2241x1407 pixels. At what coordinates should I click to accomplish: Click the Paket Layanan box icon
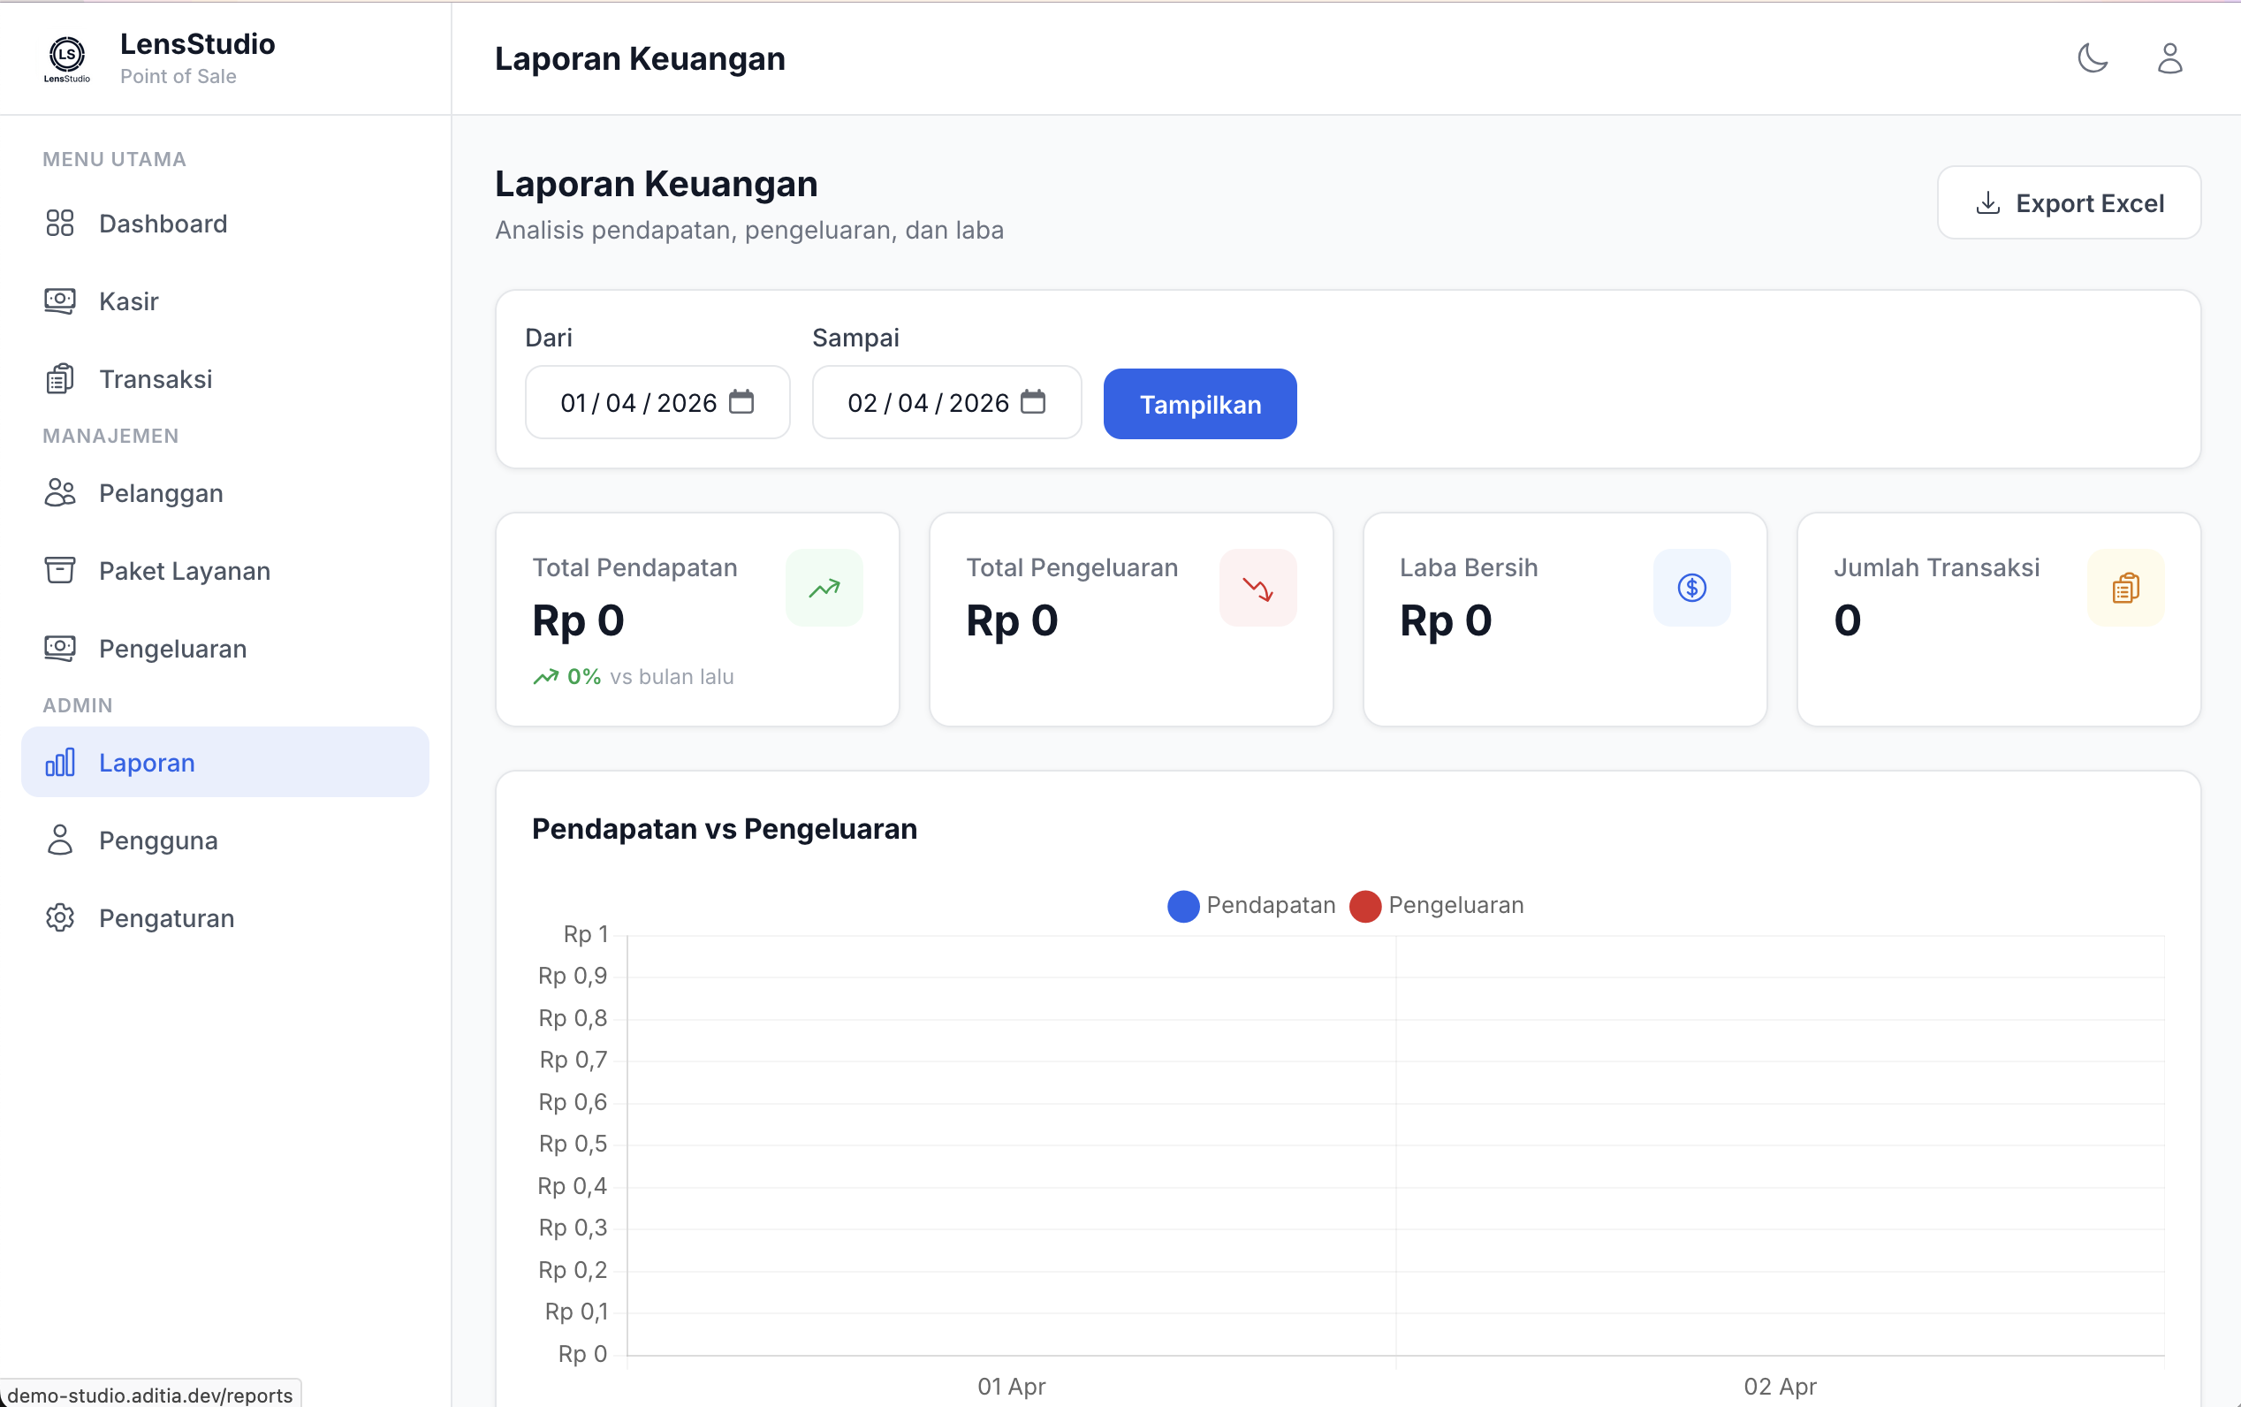click(x=59, y=570)
